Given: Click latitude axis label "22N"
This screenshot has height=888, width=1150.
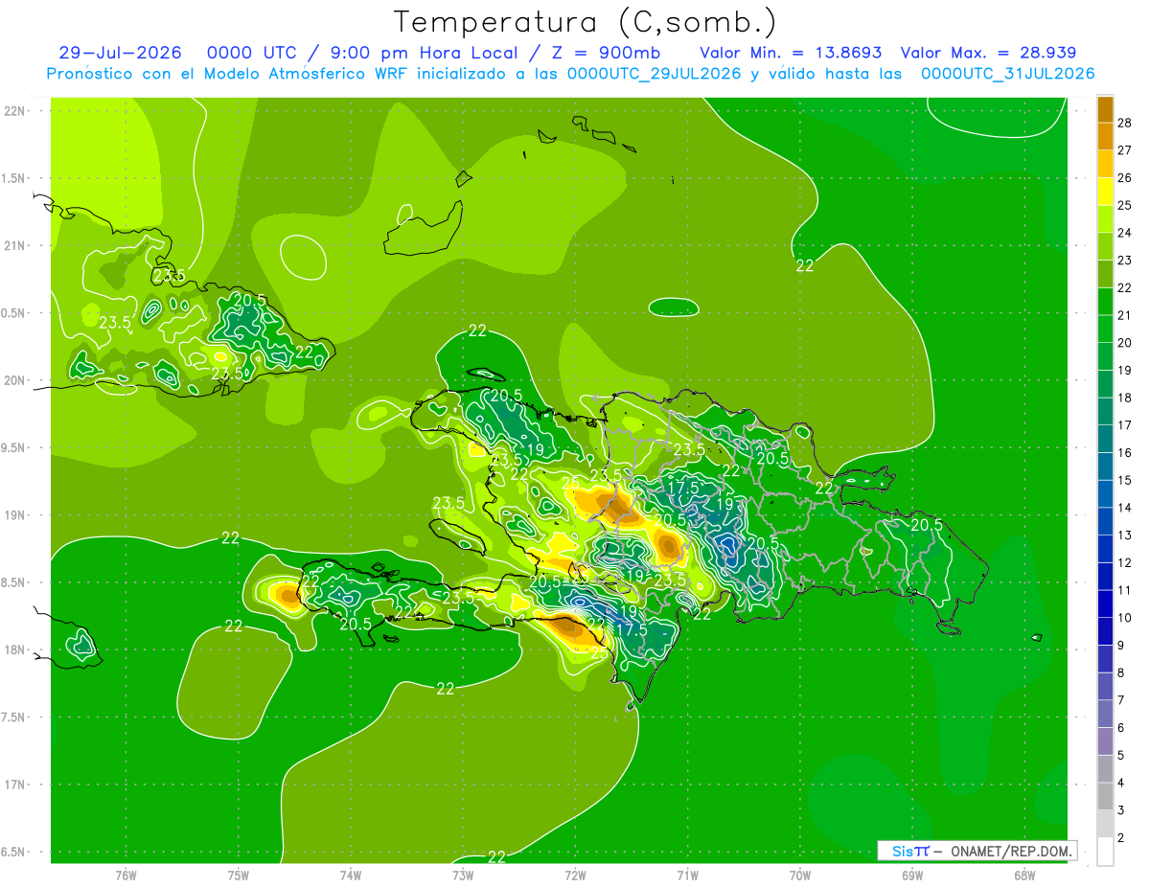Looking at the screenshot, I should coord(14,111).
